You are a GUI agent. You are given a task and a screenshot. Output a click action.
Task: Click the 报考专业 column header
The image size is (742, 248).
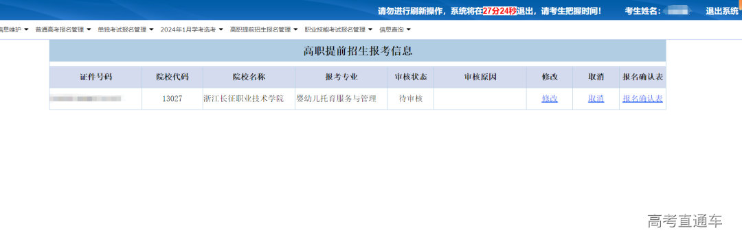click(x=341, y=77)
